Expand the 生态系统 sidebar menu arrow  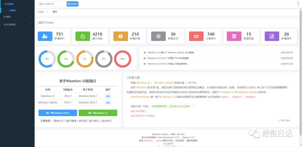point(31,24)
